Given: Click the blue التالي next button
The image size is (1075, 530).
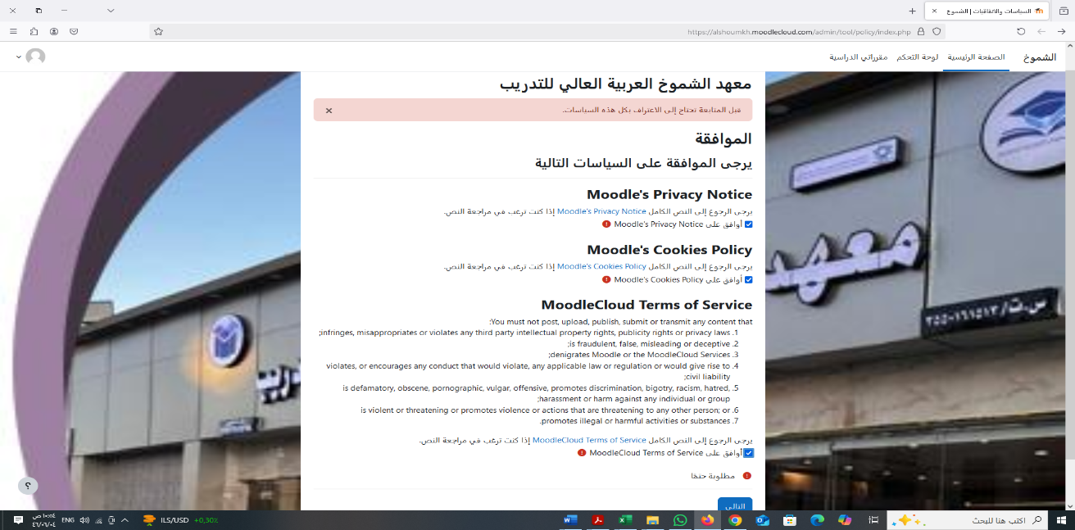Looking at the screenshot, I should [x=735, y=505].
